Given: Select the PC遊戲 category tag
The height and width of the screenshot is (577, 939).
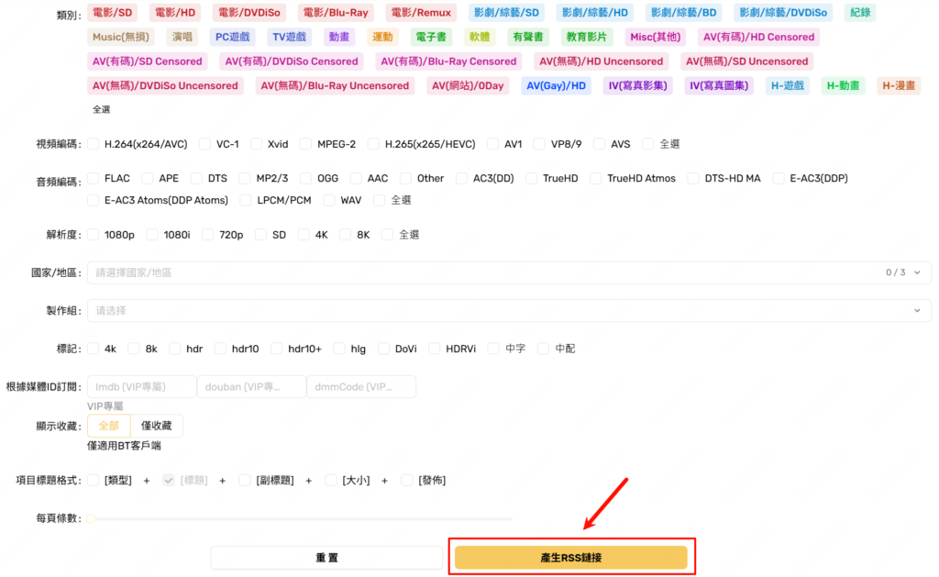Looking at the screenshot, I should pos(233,38).
